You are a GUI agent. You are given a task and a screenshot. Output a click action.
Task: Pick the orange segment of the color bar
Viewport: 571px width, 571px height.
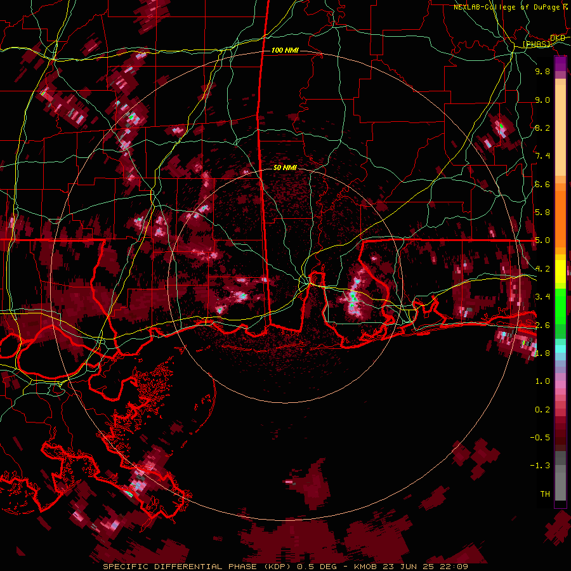pyautogui.click(x=560, y=215)
